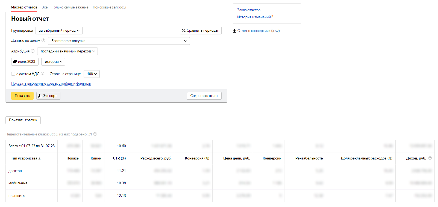The height and width of the screenshot is (207, 438).
Task: Switch to the Поисковые запросы tab
Action: [x=109, y=7]
